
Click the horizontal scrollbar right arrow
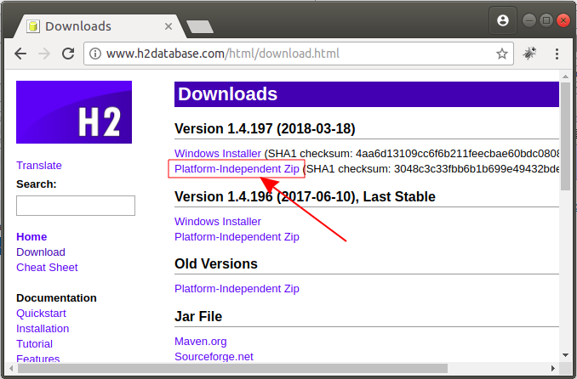point(553,368)
